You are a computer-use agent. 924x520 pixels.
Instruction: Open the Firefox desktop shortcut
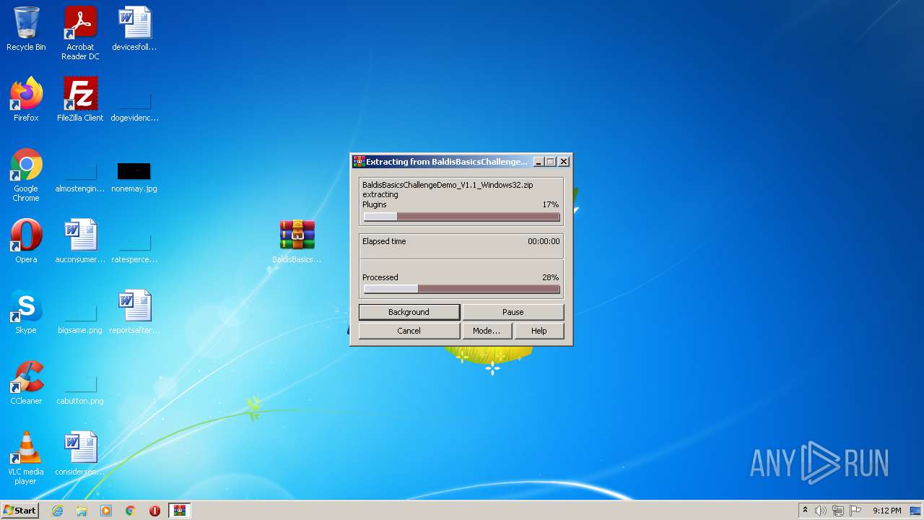coord(26,100)
